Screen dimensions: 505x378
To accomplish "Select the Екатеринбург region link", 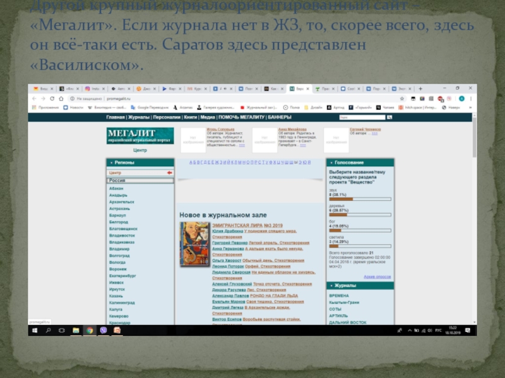I will tap(122, 276).
